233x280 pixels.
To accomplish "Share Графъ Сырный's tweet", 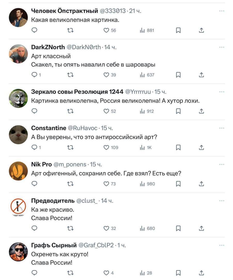I will (201, 273).
